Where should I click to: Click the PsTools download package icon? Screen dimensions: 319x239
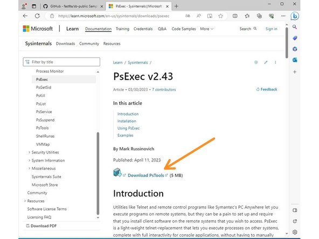pyautogui.click(x=117, y=173)
